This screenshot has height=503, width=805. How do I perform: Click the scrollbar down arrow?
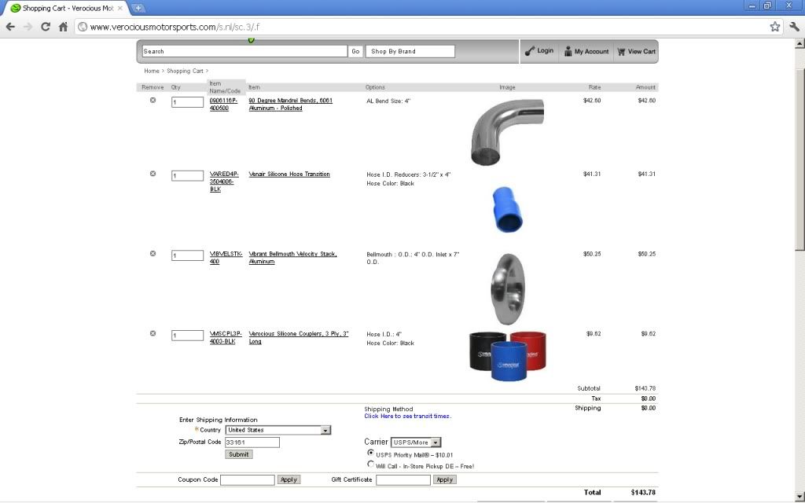coord(799,497)
